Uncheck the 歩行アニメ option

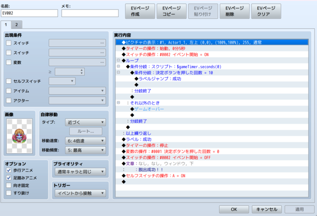tap(8, 170)
